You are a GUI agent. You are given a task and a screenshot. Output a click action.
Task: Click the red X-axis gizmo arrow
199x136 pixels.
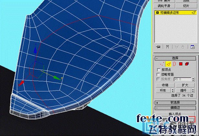21,83
